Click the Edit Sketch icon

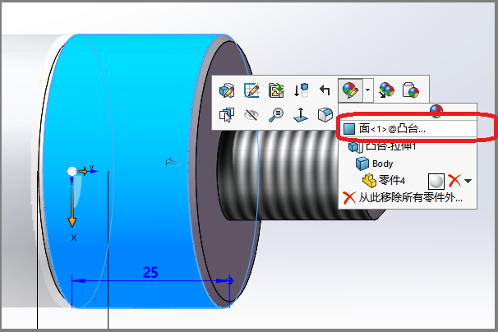(x=252, y=90)
